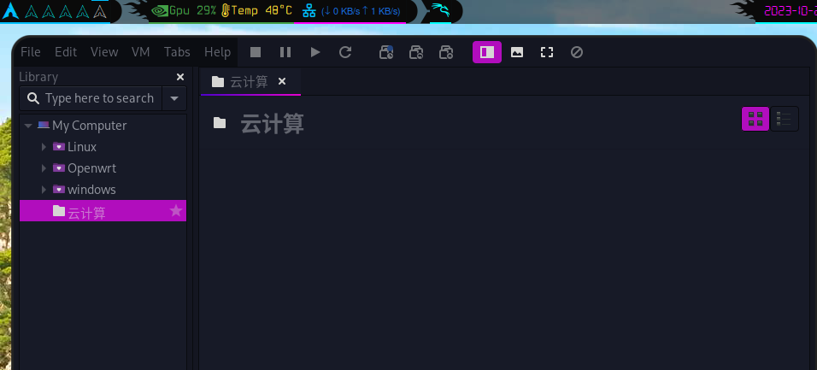Click the magenta date display 2023-10

[790, 11]
